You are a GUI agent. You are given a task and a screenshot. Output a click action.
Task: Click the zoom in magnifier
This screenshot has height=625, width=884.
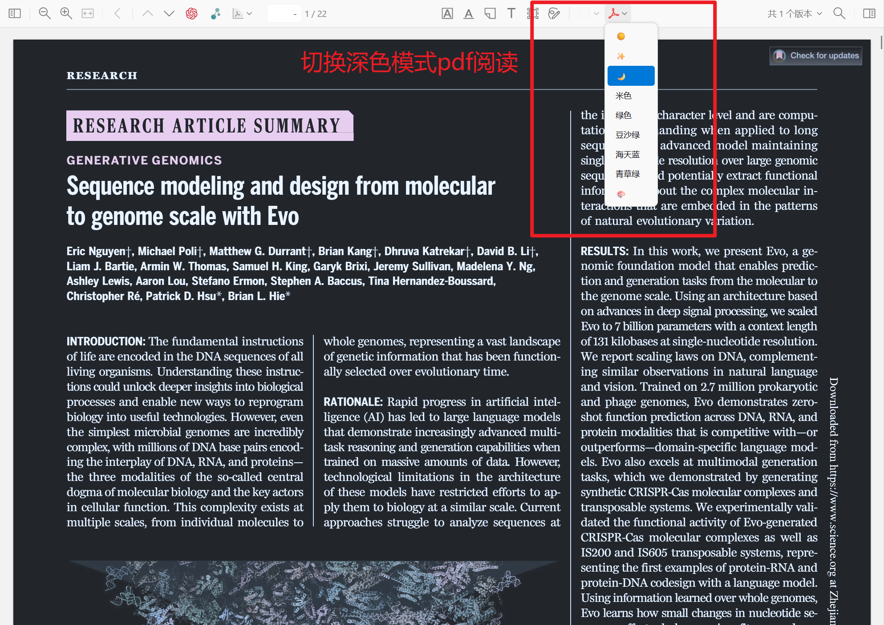click(x=66, y=13)
